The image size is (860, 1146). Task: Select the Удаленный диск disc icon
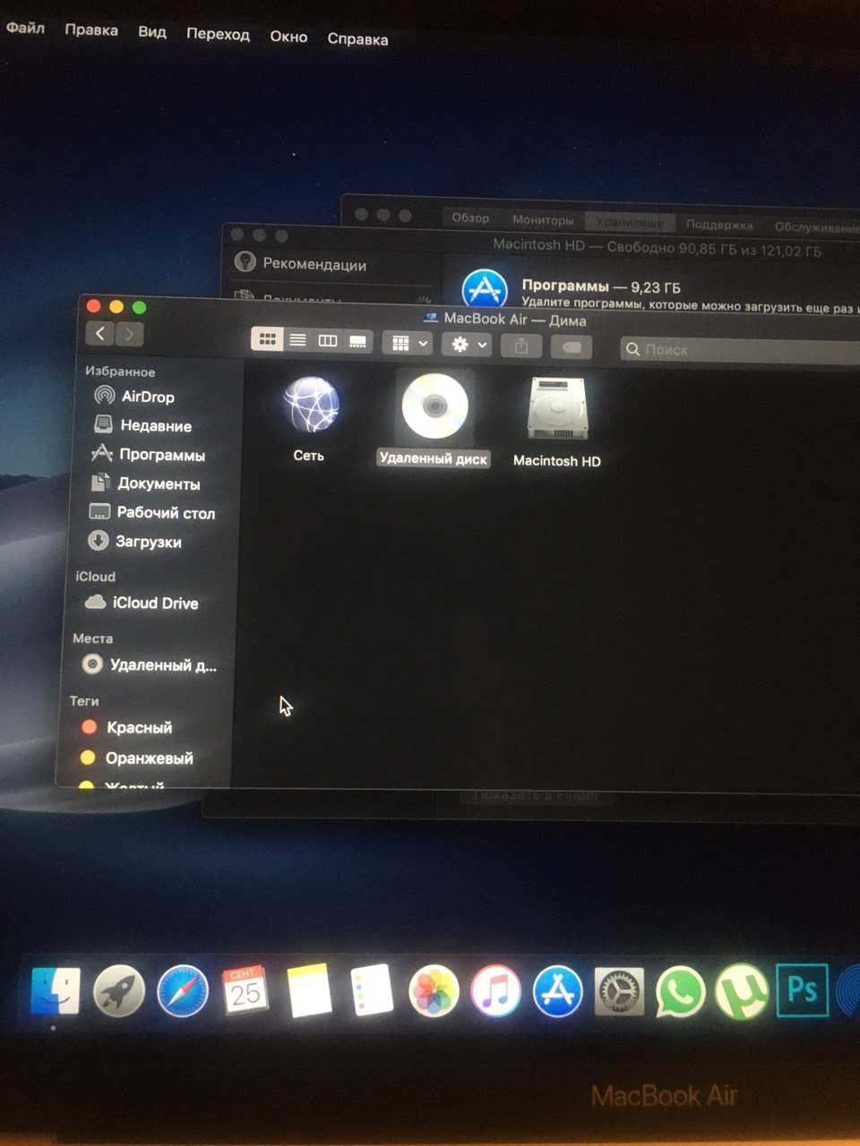click(x=434, y=419)
